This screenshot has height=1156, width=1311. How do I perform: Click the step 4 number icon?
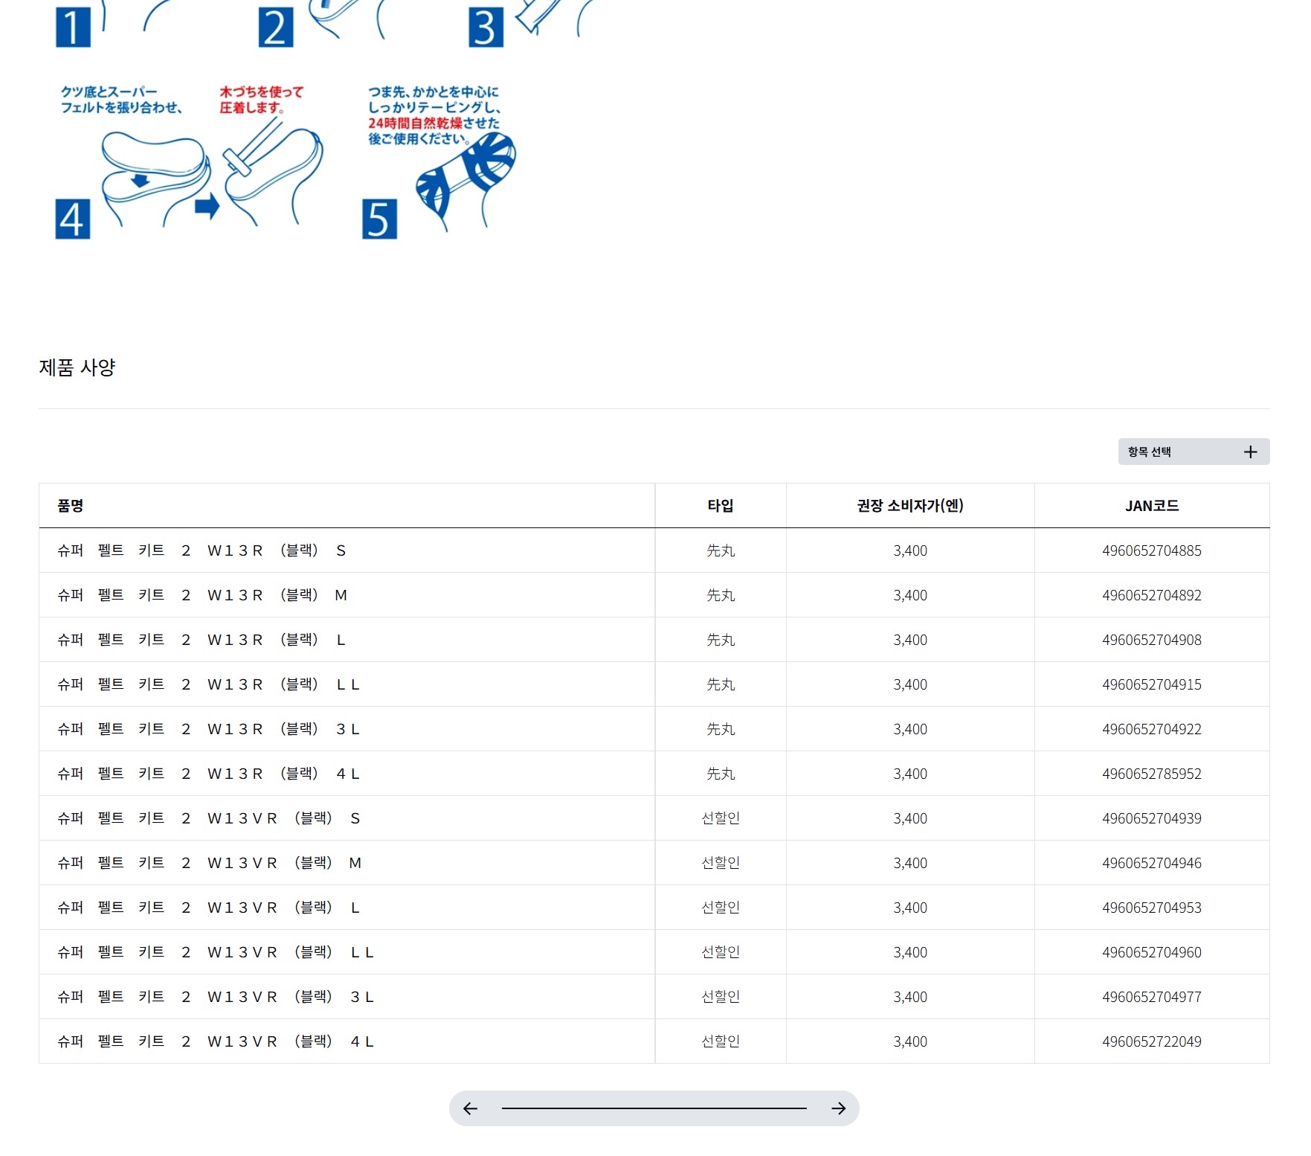coord(73,219)
